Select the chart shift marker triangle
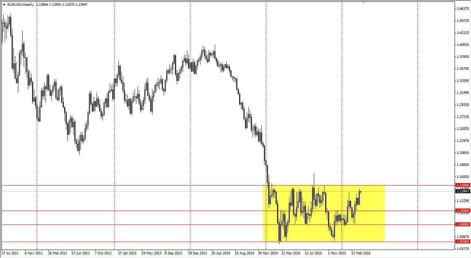 [x=363, y=3]
